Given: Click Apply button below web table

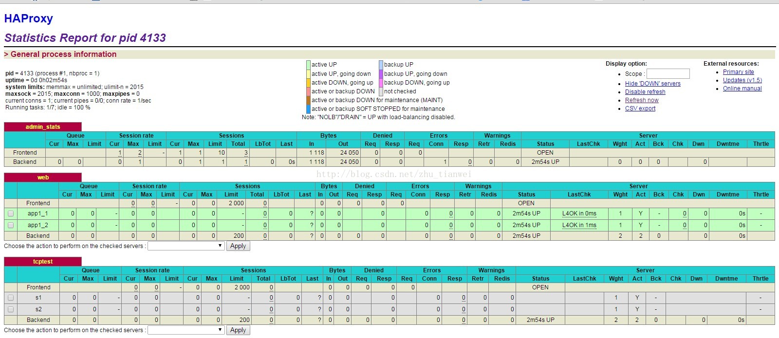Looking at the screenshot, I should click(238, 246).
